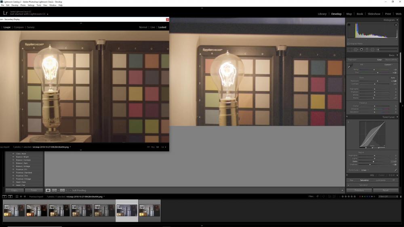The image size is (404, 227).
Task: Tick the Original Photo checkbox
Action: 349,44
